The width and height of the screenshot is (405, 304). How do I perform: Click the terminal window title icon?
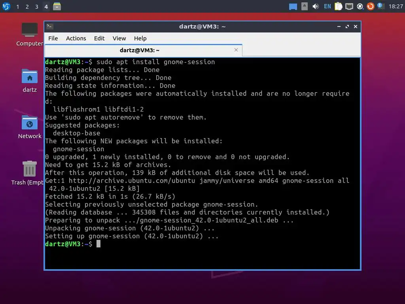(x=50, y=27)
